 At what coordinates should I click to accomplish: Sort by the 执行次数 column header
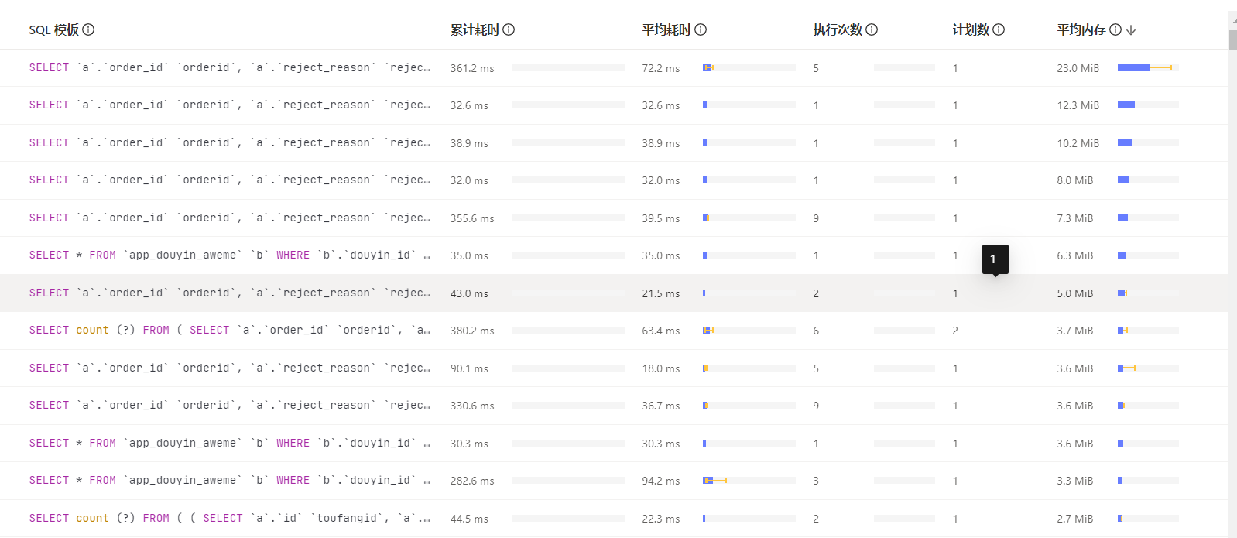(x=838, y=29)
